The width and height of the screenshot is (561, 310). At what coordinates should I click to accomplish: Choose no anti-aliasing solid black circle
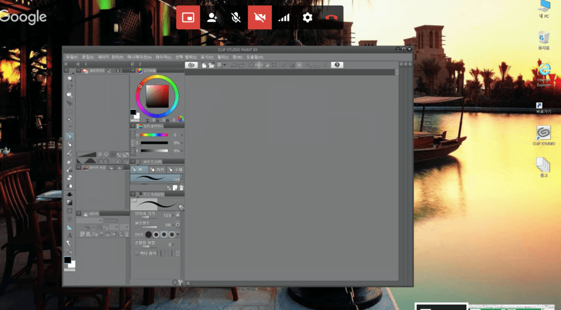(x=148, y=235)
